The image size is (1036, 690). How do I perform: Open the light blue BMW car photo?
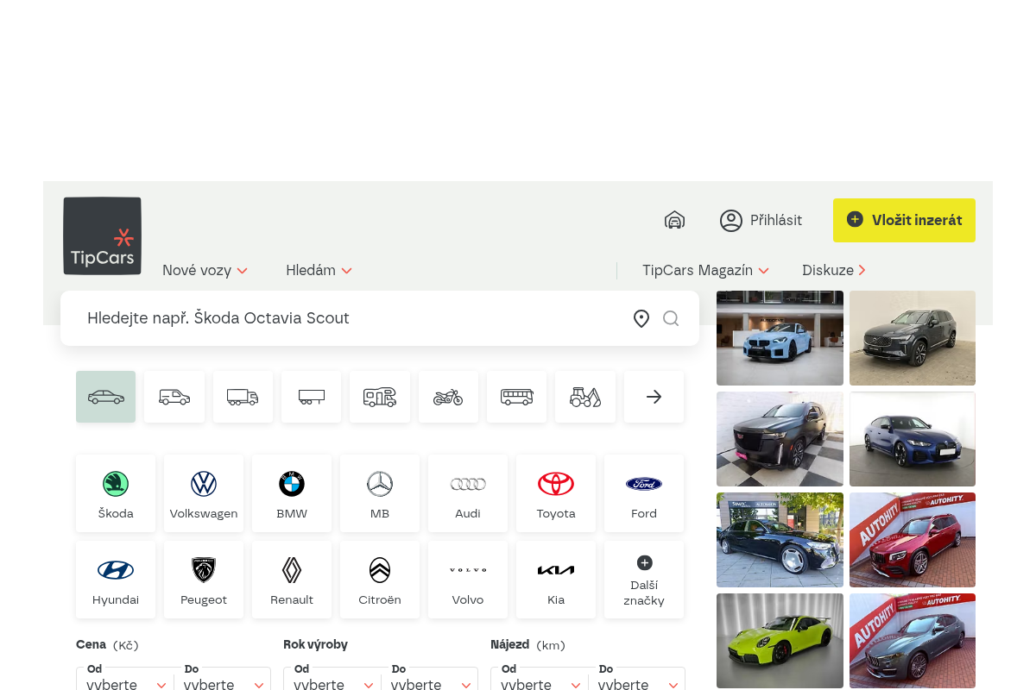(780, 338)
